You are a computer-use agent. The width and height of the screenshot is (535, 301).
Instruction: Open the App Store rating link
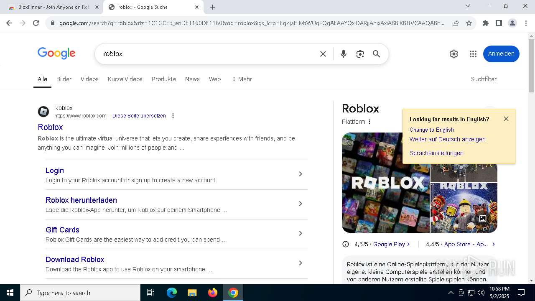tap(469, 244)
